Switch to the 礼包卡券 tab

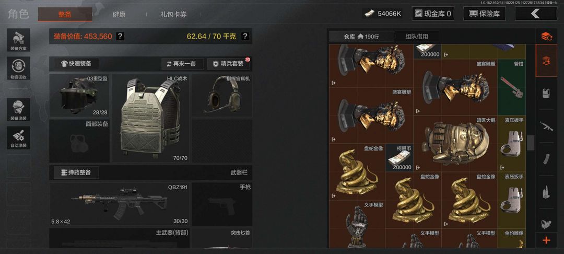tap(173, 15)
